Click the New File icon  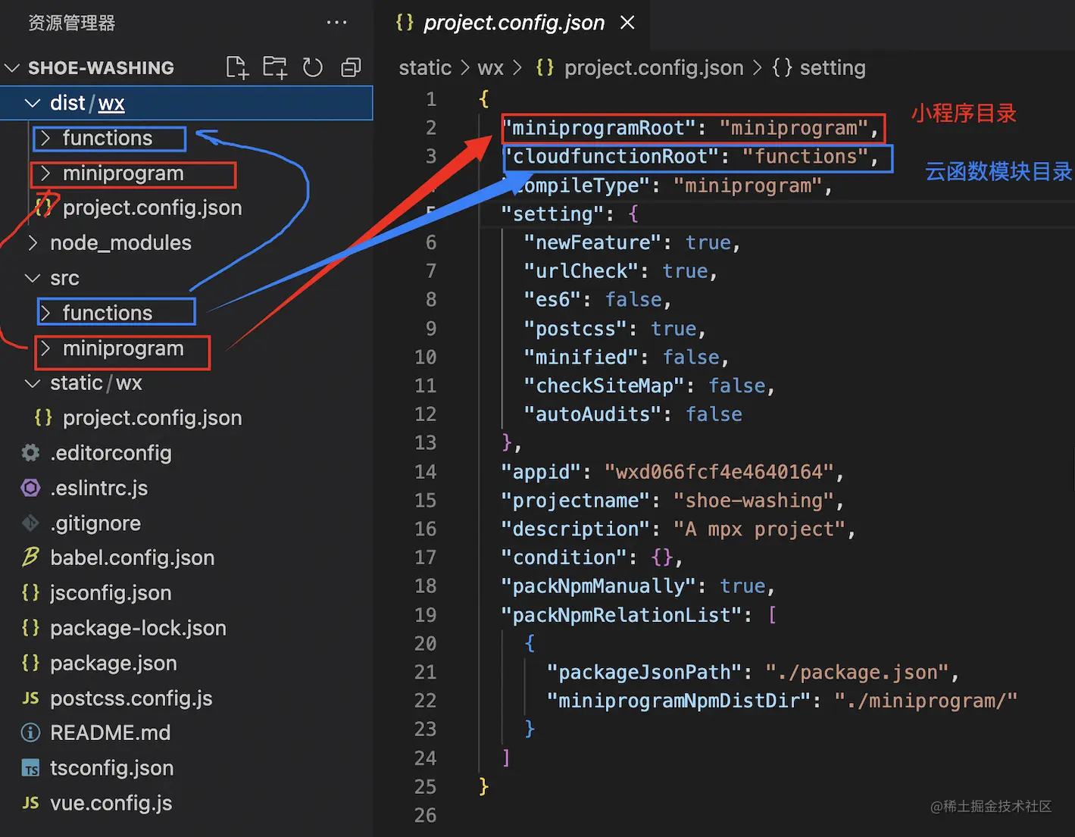point(237,67)
